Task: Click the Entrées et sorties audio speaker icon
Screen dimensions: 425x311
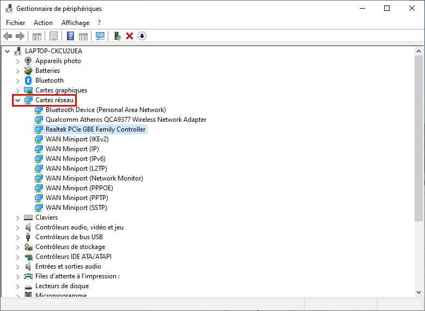Action: click(x=28, y=266)
